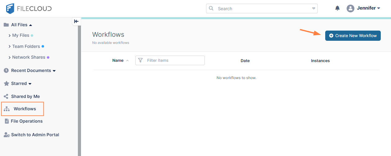Click the File Operations document icon
Image resolution: width=391 pixels, height=156 pixels.
point(7,121)
